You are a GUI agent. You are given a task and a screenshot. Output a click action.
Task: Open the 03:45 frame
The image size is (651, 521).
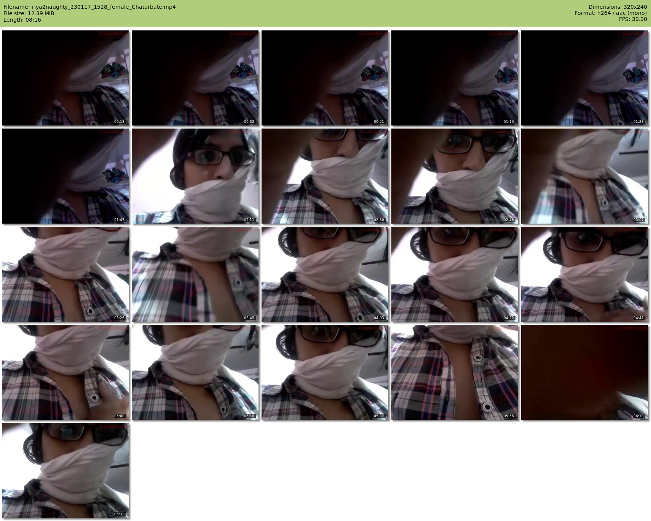pos(195,274)
